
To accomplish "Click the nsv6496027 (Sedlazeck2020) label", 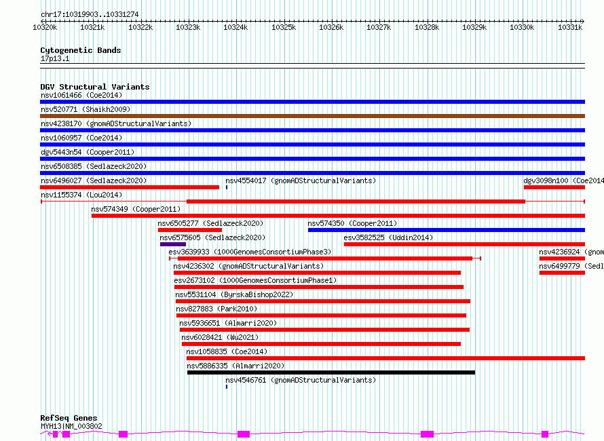I will [x=94, y=180].
